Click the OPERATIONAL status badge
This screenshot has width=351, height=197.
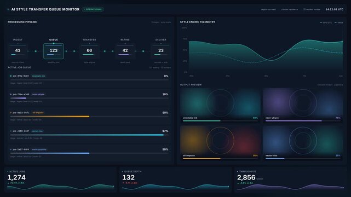(x=93, y=9)
